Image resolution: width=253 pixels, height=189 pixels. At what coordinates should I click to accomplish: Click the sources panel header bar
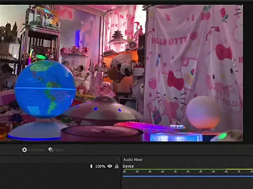pyautogui.click(x=60, y=160)
